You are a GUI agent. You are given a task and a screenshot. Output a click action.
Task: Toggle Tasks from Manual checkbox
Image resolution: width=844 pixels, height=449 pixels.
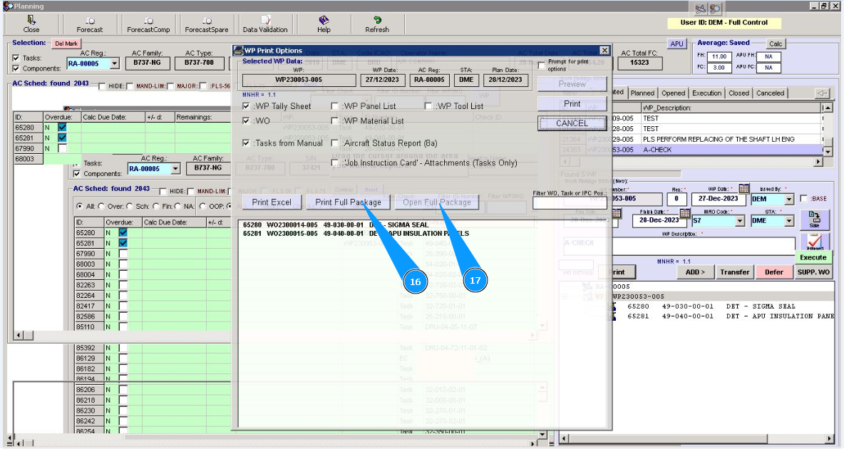[x=246, y=143]
